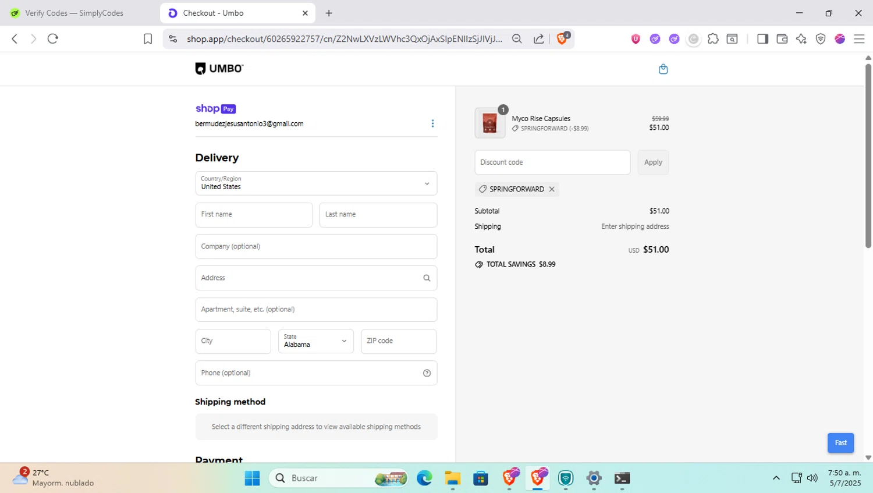The height and width of the screenshot is (493, 873).
Task: Click the red shield extension icon
Action: [636, 39]
